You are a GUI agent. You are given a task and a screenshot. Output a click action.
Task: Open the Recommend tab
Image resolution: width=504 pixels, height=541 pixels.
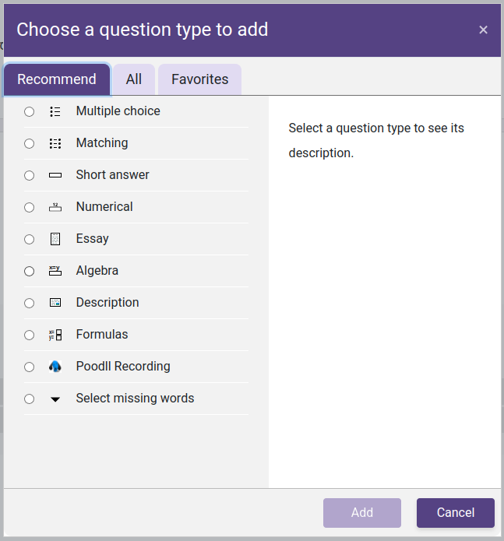(x=57, y=79)
